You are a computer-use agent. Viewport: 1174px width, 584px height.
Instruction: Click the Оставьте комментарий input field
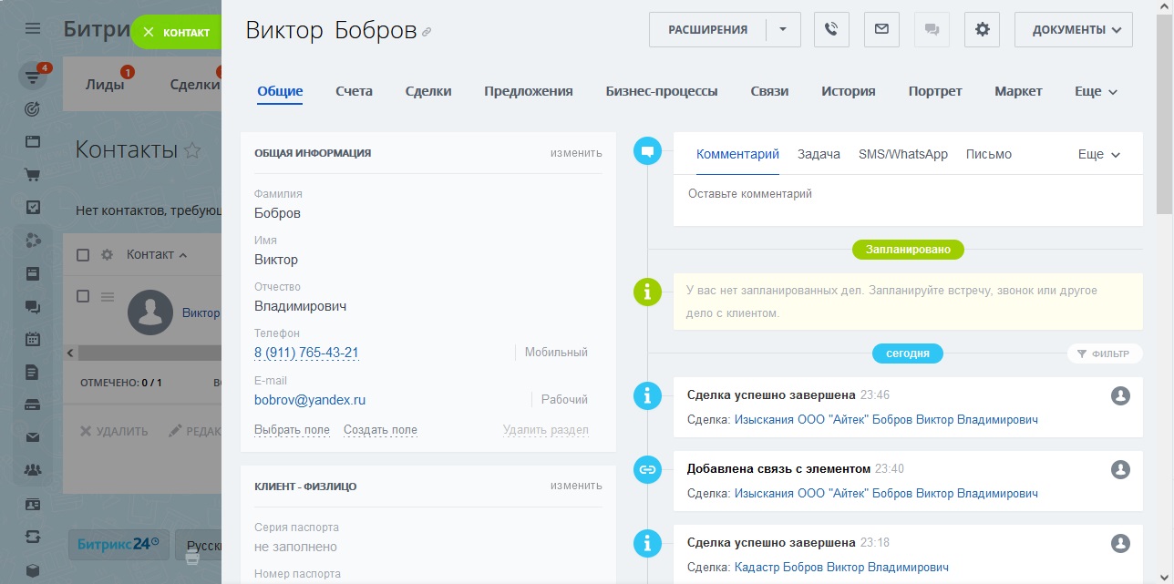coord(907,194)
